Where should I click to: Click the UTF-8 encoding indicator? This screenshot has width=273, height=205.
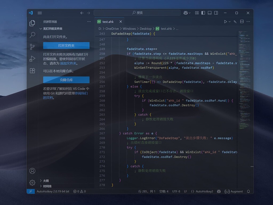(176, 191)
